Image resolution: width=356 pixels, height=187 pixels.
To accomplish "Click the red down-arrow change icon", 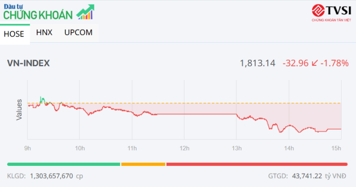I will point(314,63).
